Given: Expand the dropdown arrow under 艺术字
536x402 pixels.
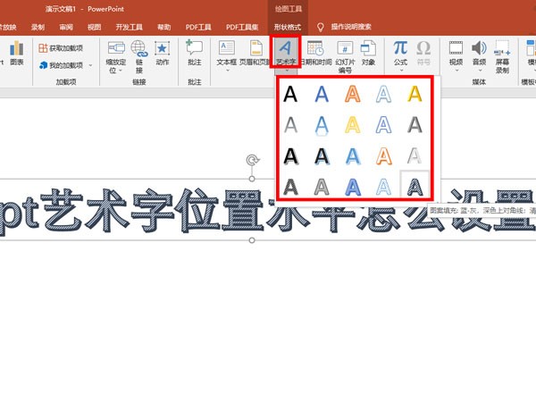Looking at the screenshot, I should 287,71.
